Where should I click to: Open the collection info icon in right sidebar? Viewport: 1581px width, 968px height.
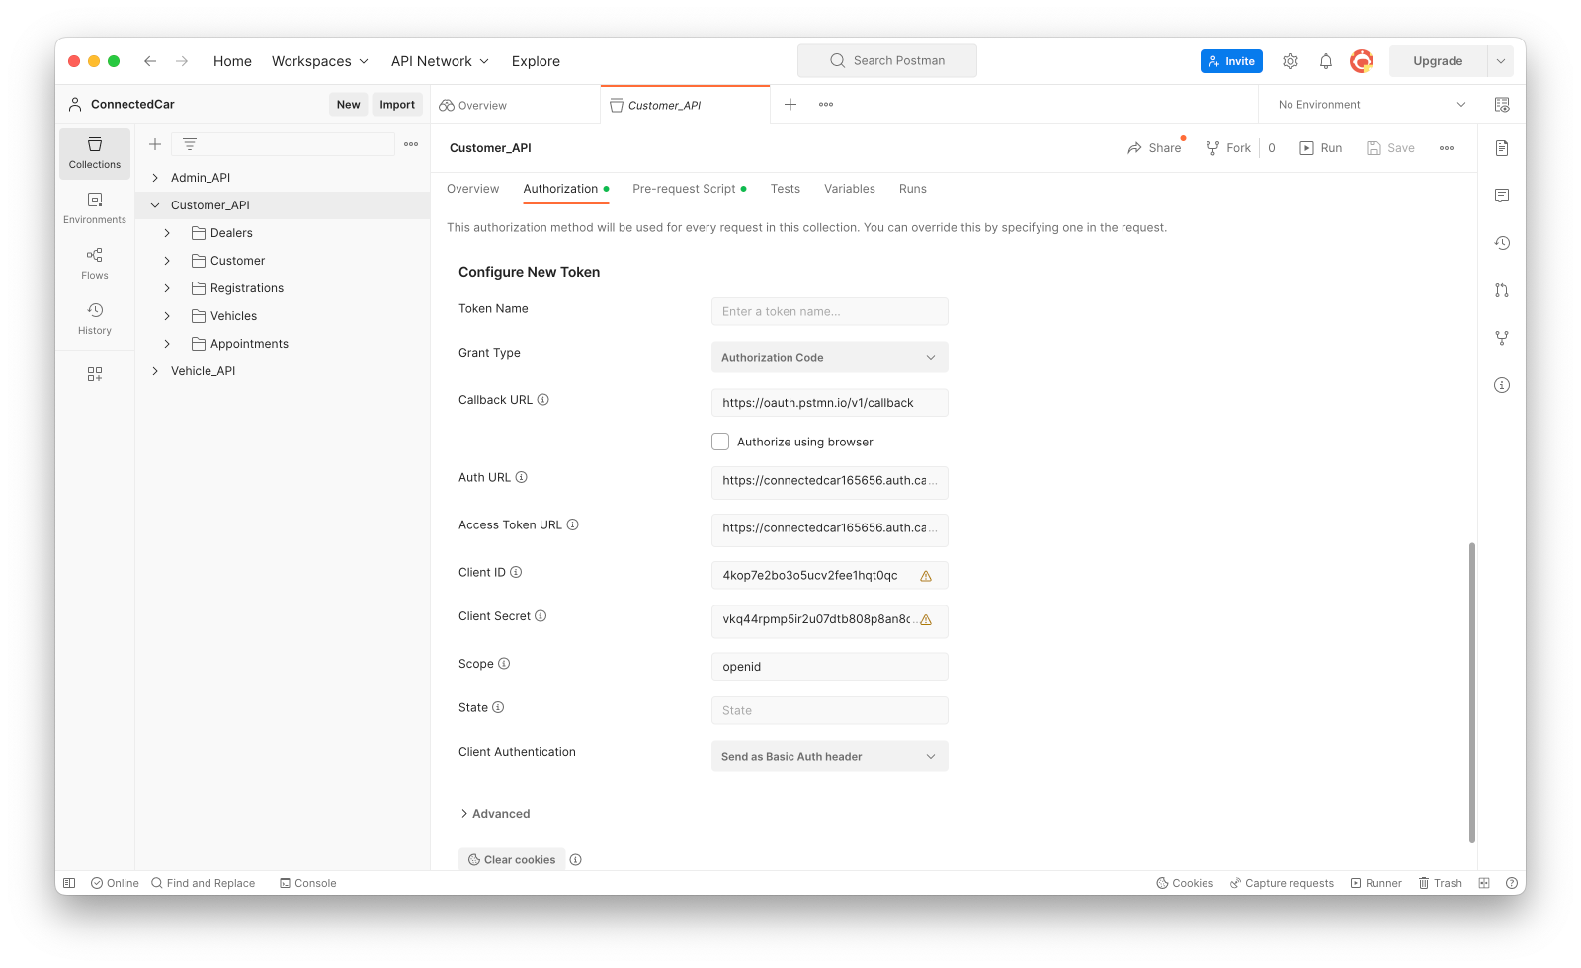coord(1502,385)
